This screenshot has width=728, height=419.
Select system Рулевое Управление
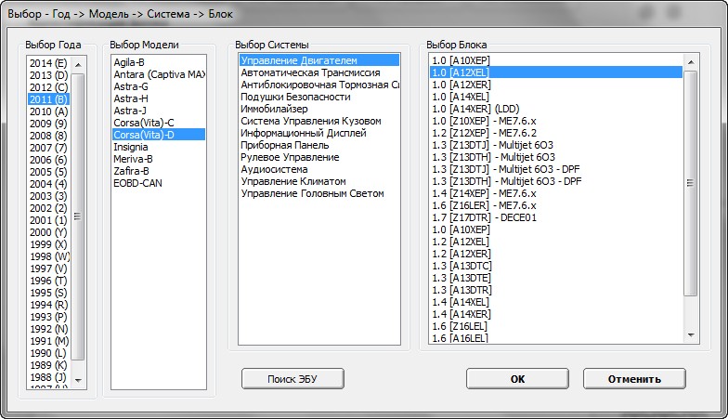coord(319,157)
